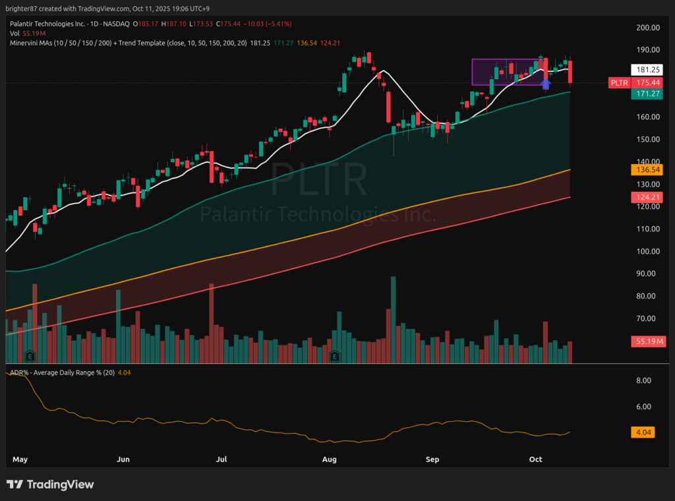Click the Oct label on time axis

coord(535,459)
